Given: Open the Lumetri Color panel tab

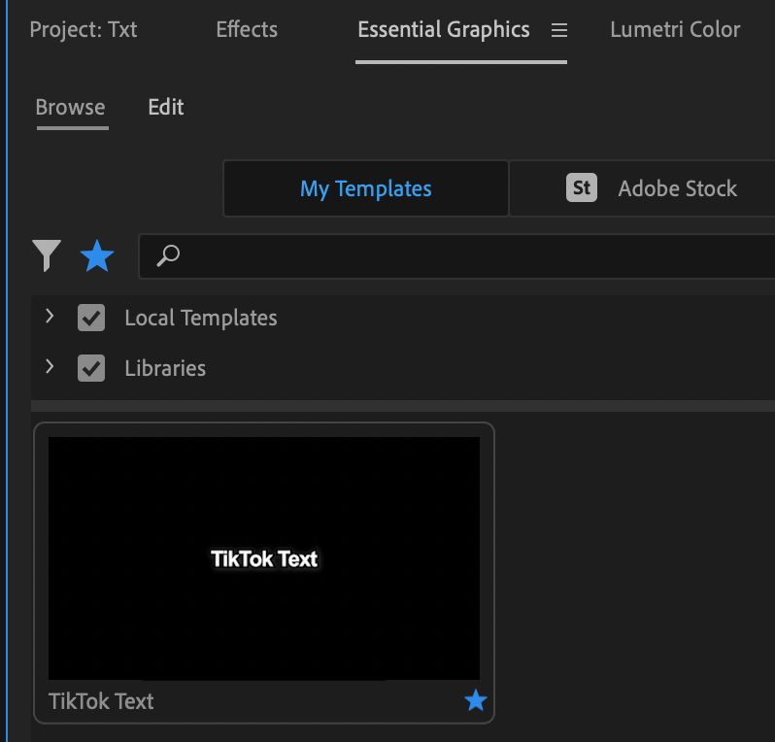Looking at the screenshot, I should tap(675, 29).
